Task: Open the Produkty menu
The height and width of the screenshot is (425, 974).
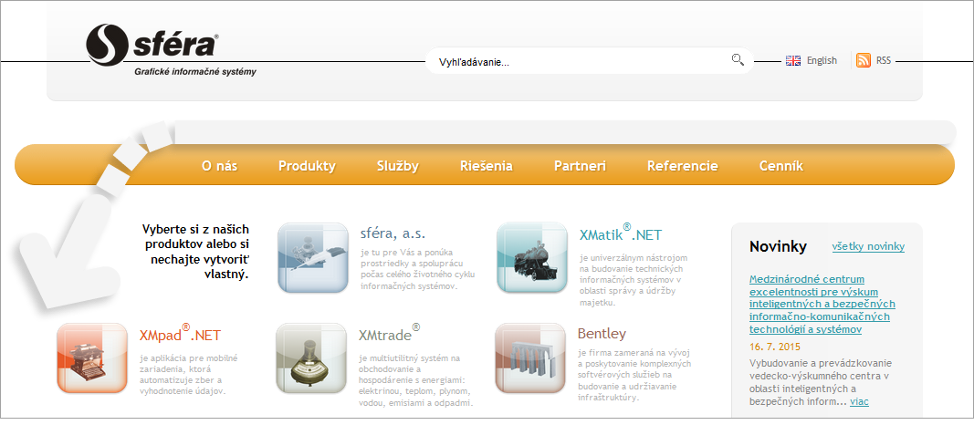Action: [307, 166]
